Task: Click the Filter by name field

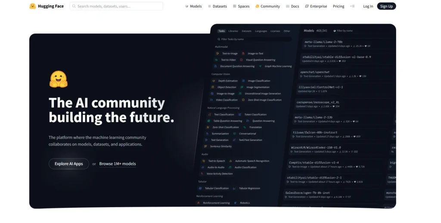Action: [x=345, y=31]
